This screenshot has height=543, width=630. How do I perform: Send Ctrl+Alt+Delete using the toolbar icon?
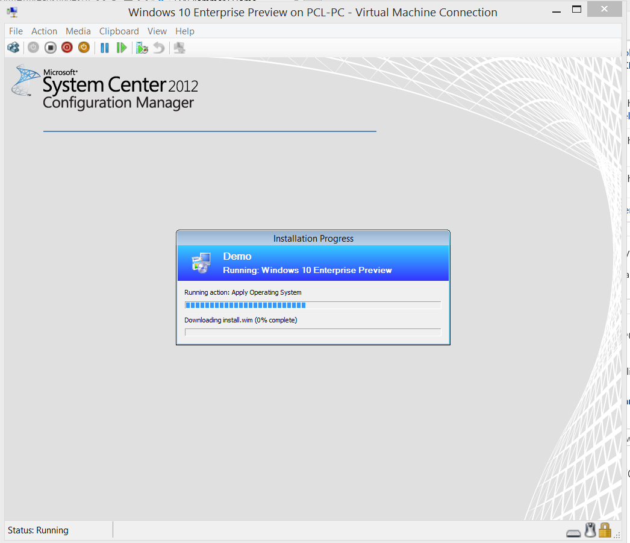[x=13, y=48]
